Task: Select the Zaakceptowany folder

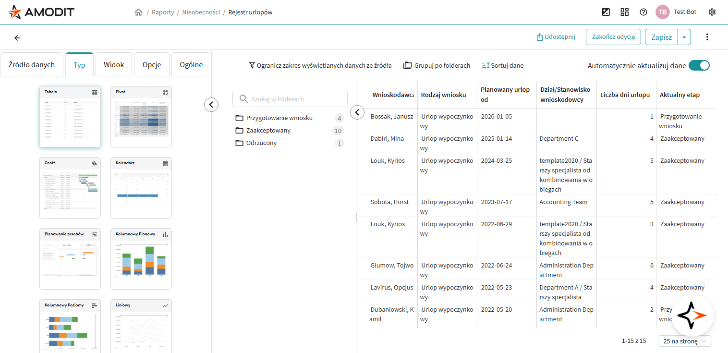Action: point(268,131)
